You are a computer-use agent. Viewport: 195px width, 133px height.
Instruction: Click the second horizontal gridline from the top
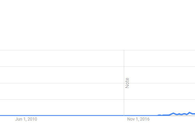(98, 67)
